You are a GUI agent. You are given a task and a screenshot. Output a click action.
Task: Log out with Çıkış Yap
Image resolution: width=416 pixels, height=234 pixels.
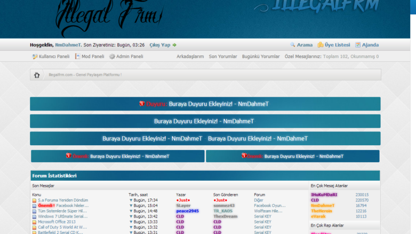pyautogui.click(x=159, y=45)
